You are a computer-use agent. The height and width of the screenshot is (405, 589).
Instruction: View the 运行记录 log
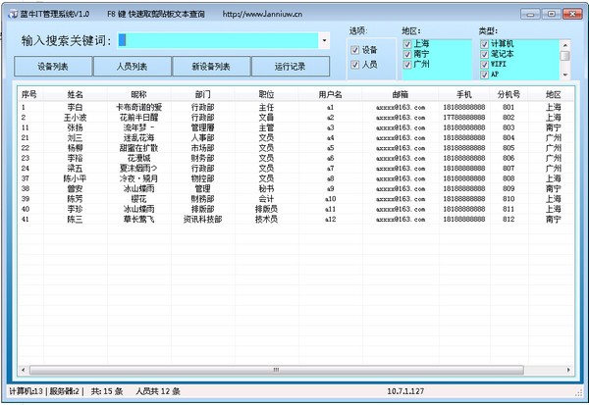click(290, 67)
